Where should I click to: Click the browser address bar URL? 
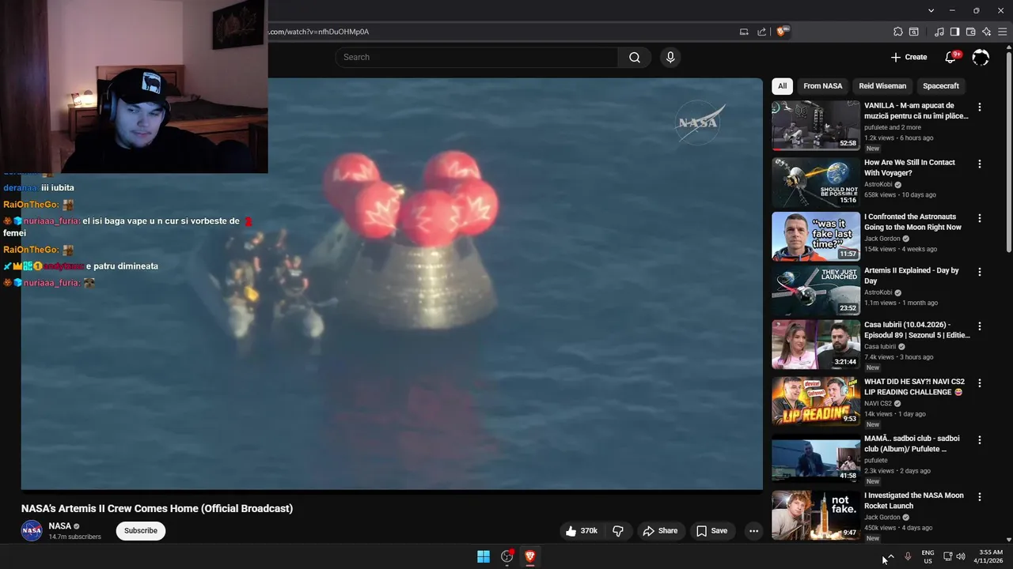[317, 32]
